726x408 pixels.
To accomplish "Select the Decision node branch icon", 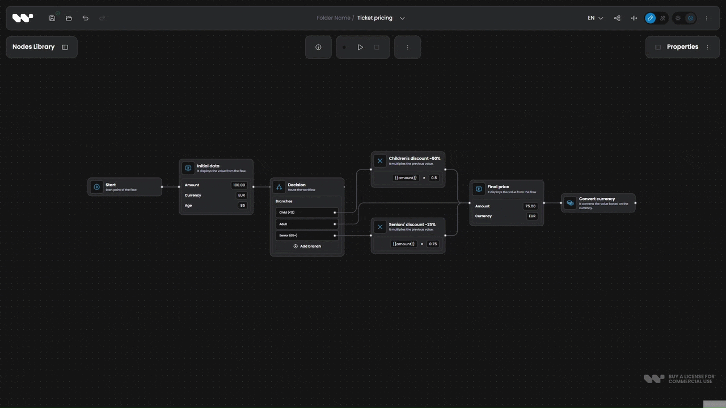I will [279, 187].
